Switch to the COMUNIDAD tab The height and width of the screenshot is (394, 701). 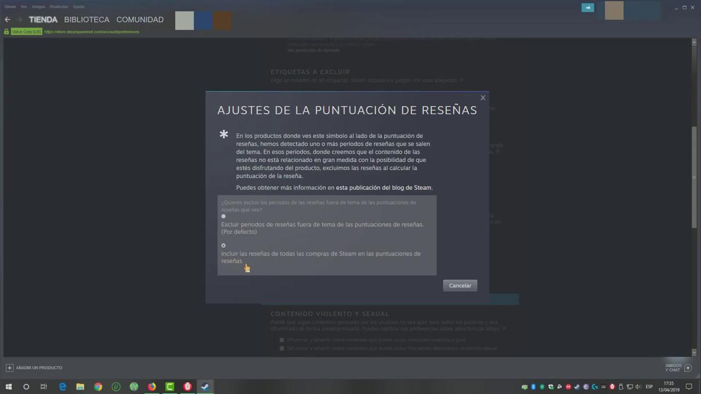coord(140,19)
